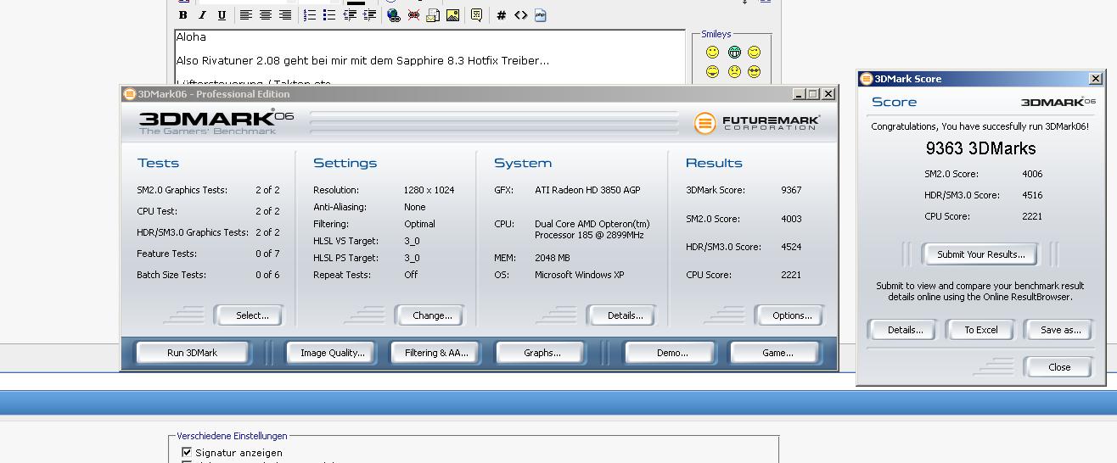The image size is (1117, 463).
Task: Toggle bold formatting in the editor toolbar
Action: (x=182, y=15)
